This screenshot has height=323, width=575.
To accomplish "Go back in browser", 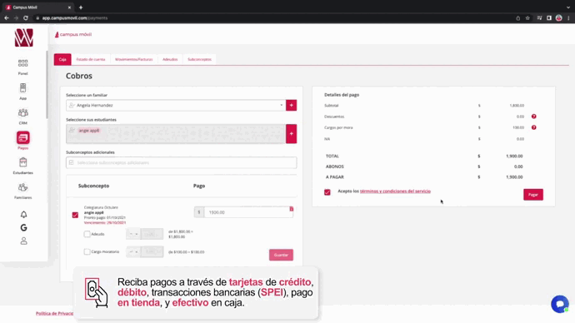I will 7,18.
